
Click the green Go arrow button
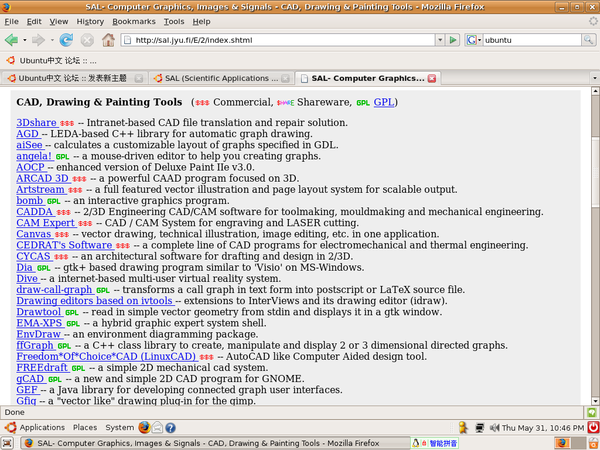click(x=453, y=40)
